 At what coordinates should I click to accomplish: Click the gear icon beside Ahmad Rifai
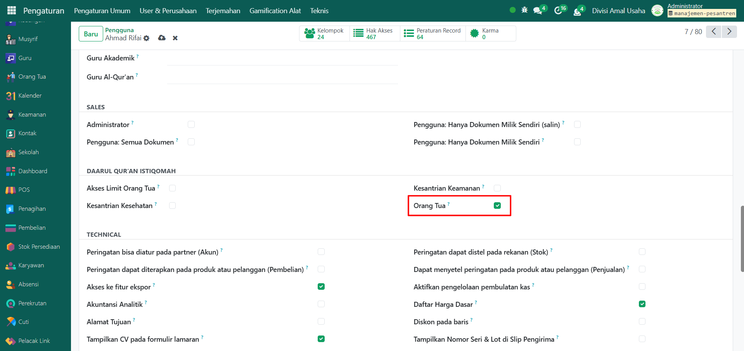click(x=146, y=38)
